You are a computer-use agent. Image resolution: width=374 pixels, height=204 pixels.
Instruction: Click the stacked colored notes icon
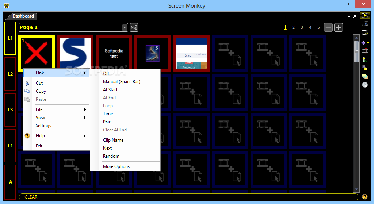[x=365, y=76]
